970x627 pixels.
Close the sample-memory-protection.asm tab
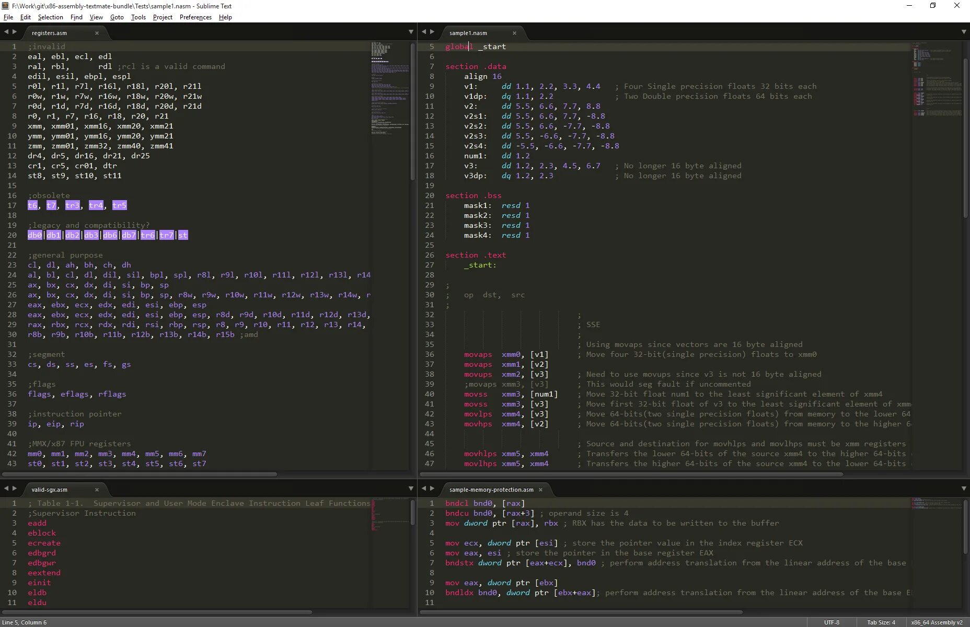coord(540,490)
